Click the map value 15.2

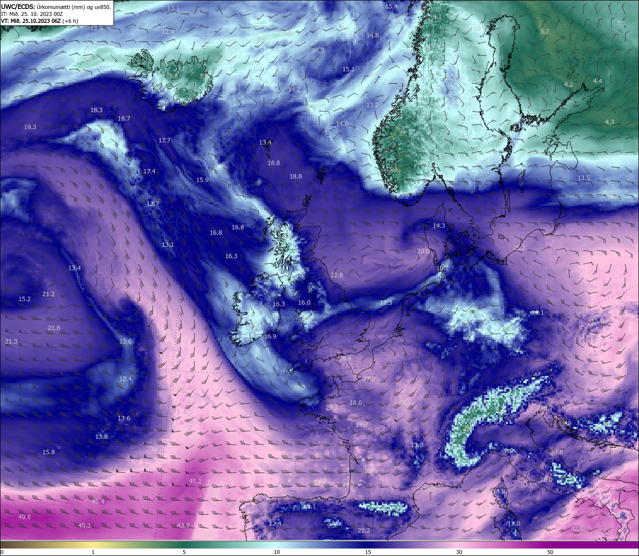point(24,299)
